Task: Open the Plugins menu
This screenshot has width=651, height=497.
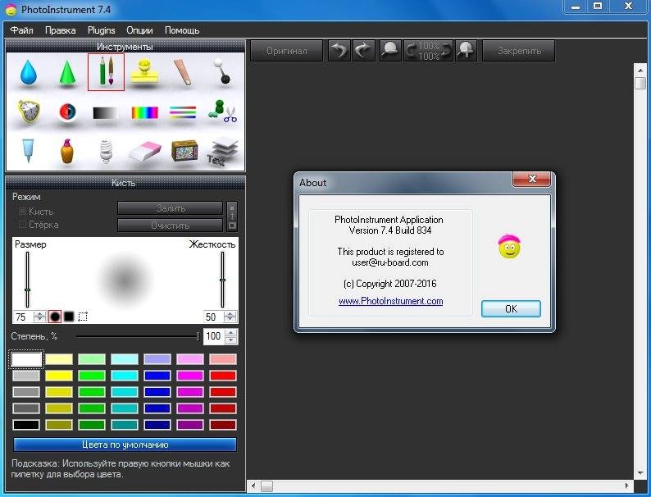Action: tap(102, 30)
